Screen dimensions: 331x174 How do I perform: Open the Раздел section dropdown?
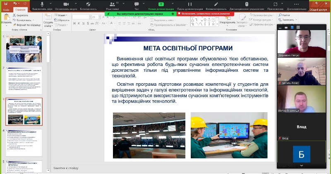[61, 25]
